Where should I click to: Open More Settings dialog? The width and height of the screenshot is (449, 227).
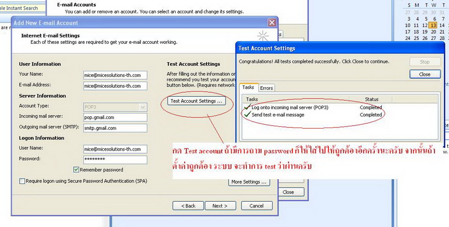click(x=250, y=182)
